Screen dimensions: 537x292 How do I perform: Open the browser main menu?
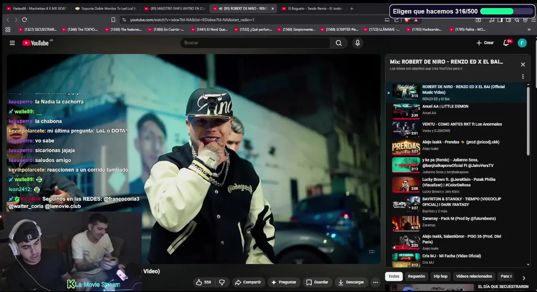pos(533,19)
